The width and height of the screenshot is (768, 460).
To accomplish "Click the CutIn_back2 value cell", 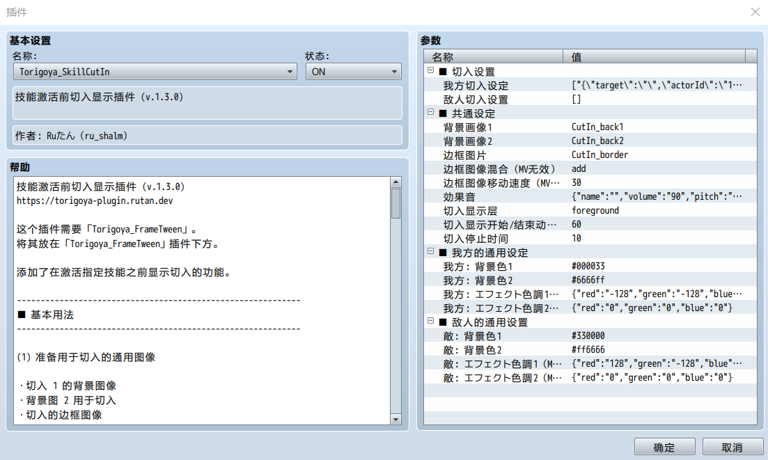I will coord(597,141).
